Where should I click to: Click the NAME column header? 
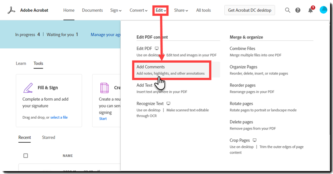click(x=68, y=156)
